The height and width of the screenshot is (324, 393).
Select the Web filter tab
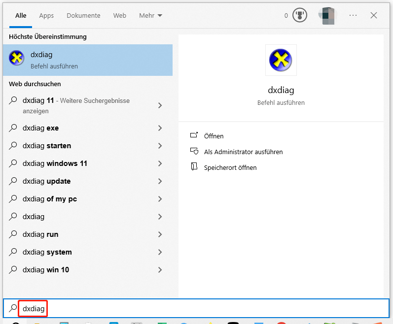[x=120, y=16]
